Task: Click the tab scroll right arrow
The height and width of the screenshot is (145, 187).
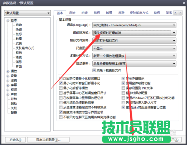Action: (x=180, y=13)
